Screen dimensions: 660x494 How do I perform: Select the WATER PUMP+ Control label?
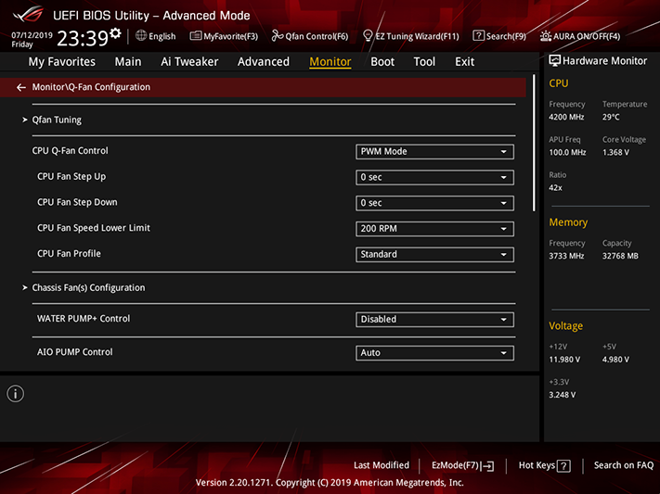coord(84,319)
